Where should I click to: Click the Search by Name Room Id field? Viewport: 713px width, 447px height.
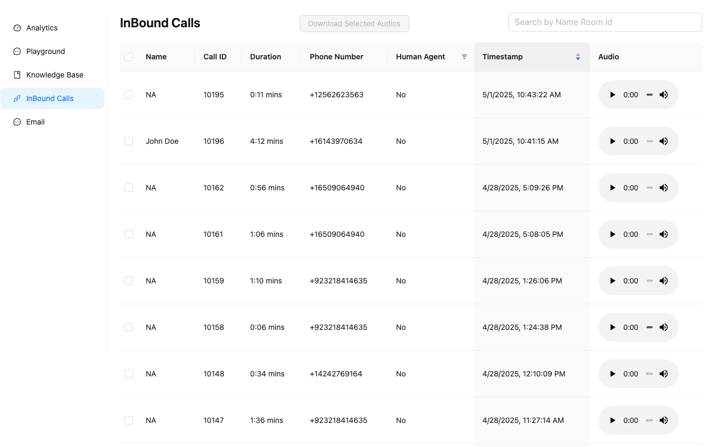605,22
